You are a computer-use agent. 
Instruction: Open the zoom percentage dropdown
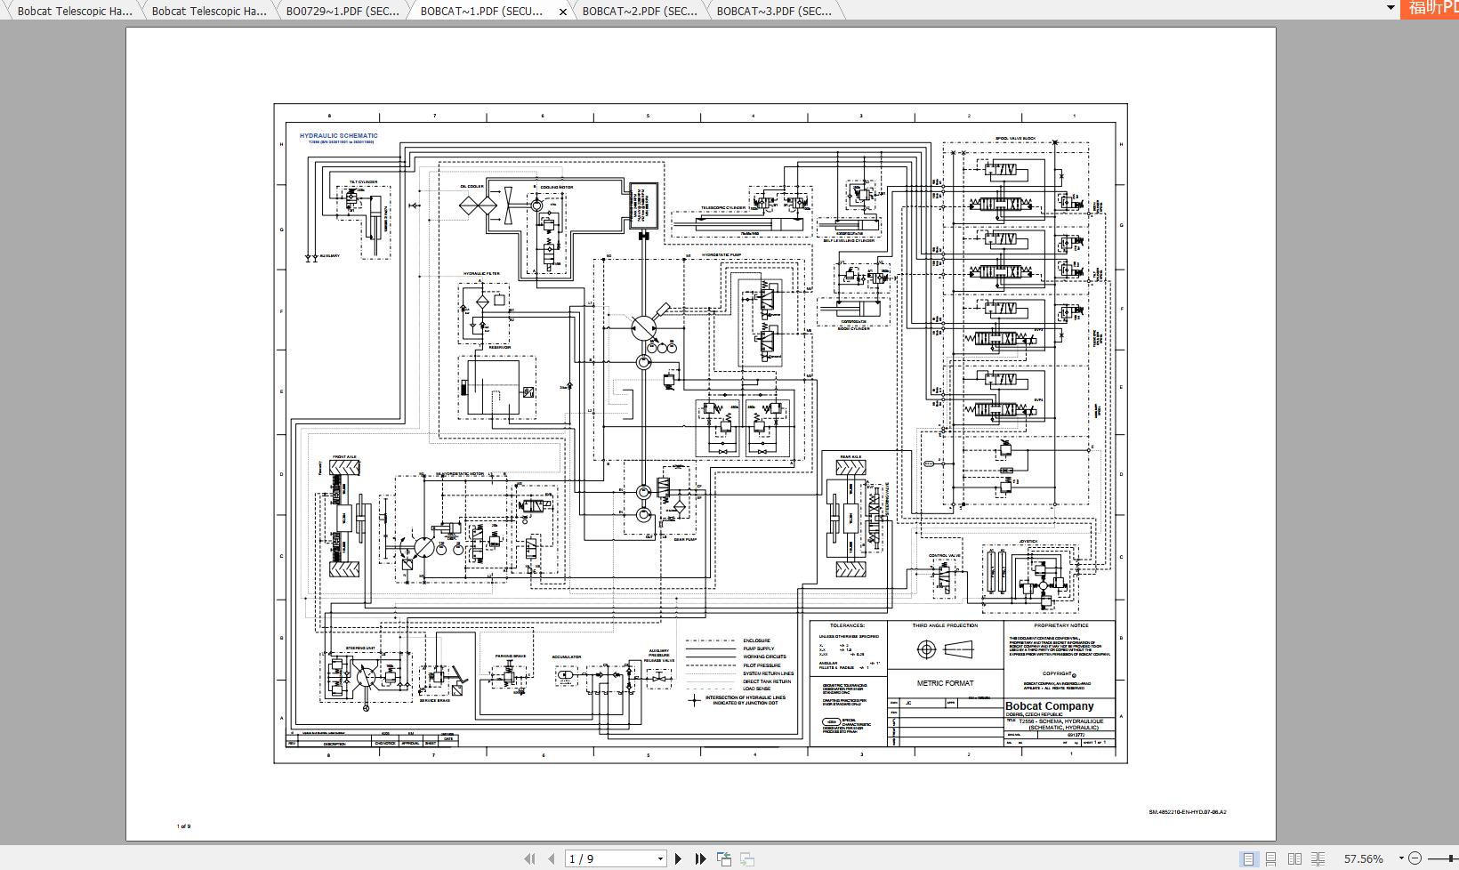pyautogui.click(x=1401, y=858)
